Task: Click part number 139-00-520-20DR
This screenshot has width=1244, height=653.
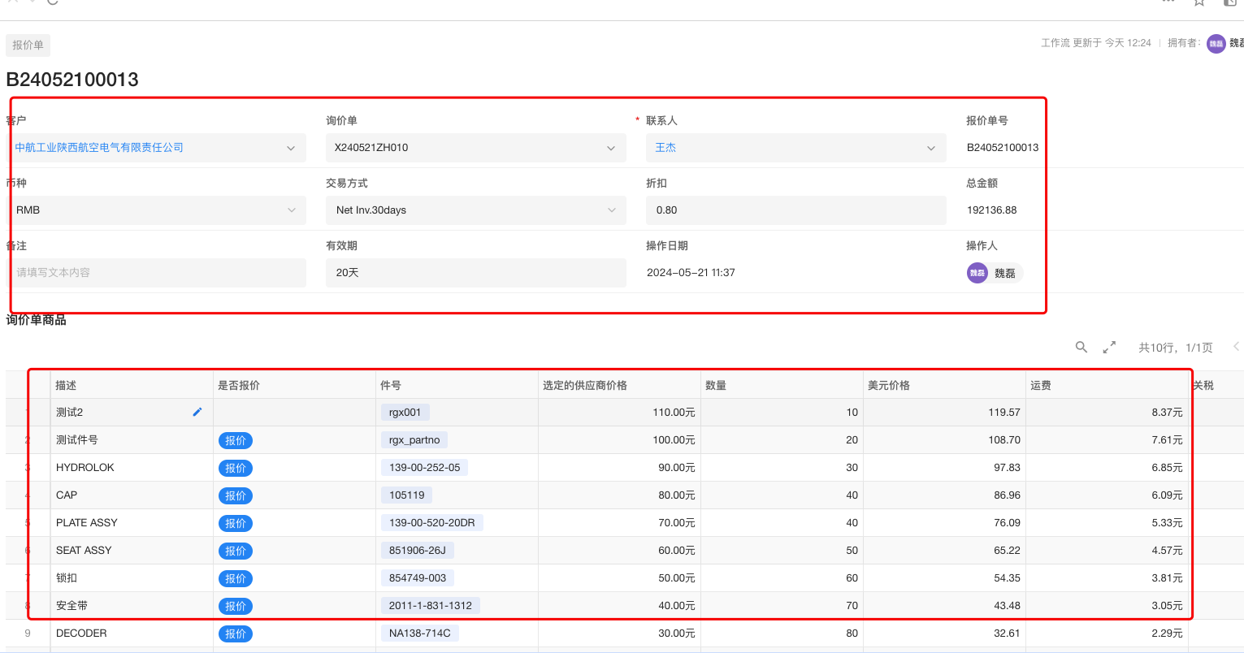Action: (431, 522)
